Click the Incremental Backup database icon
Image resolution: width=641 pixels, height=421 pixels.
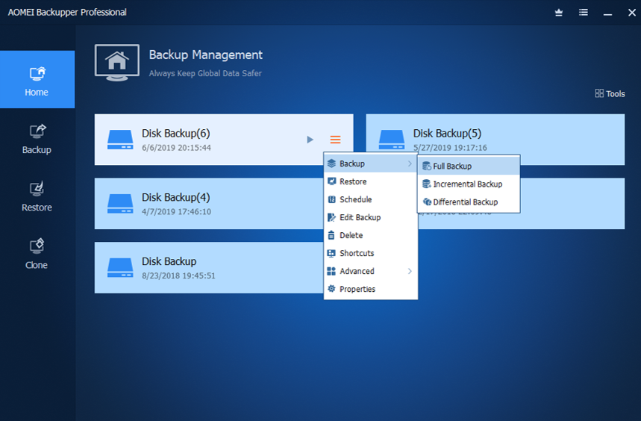[427, 184]
